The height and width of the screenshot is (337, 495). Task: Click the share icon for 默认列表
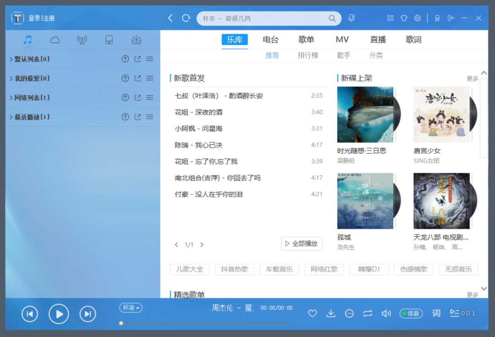click(137, 59)
